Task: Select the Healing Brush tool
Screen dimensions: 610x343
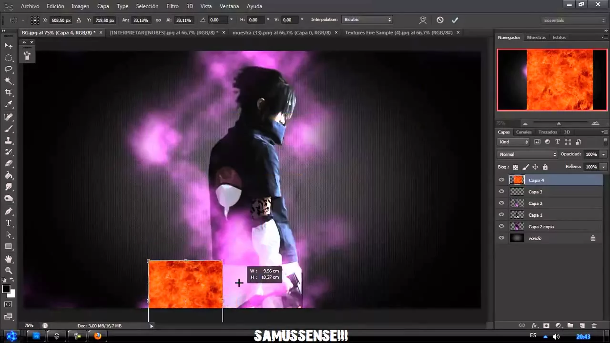Action: [9, 117]
